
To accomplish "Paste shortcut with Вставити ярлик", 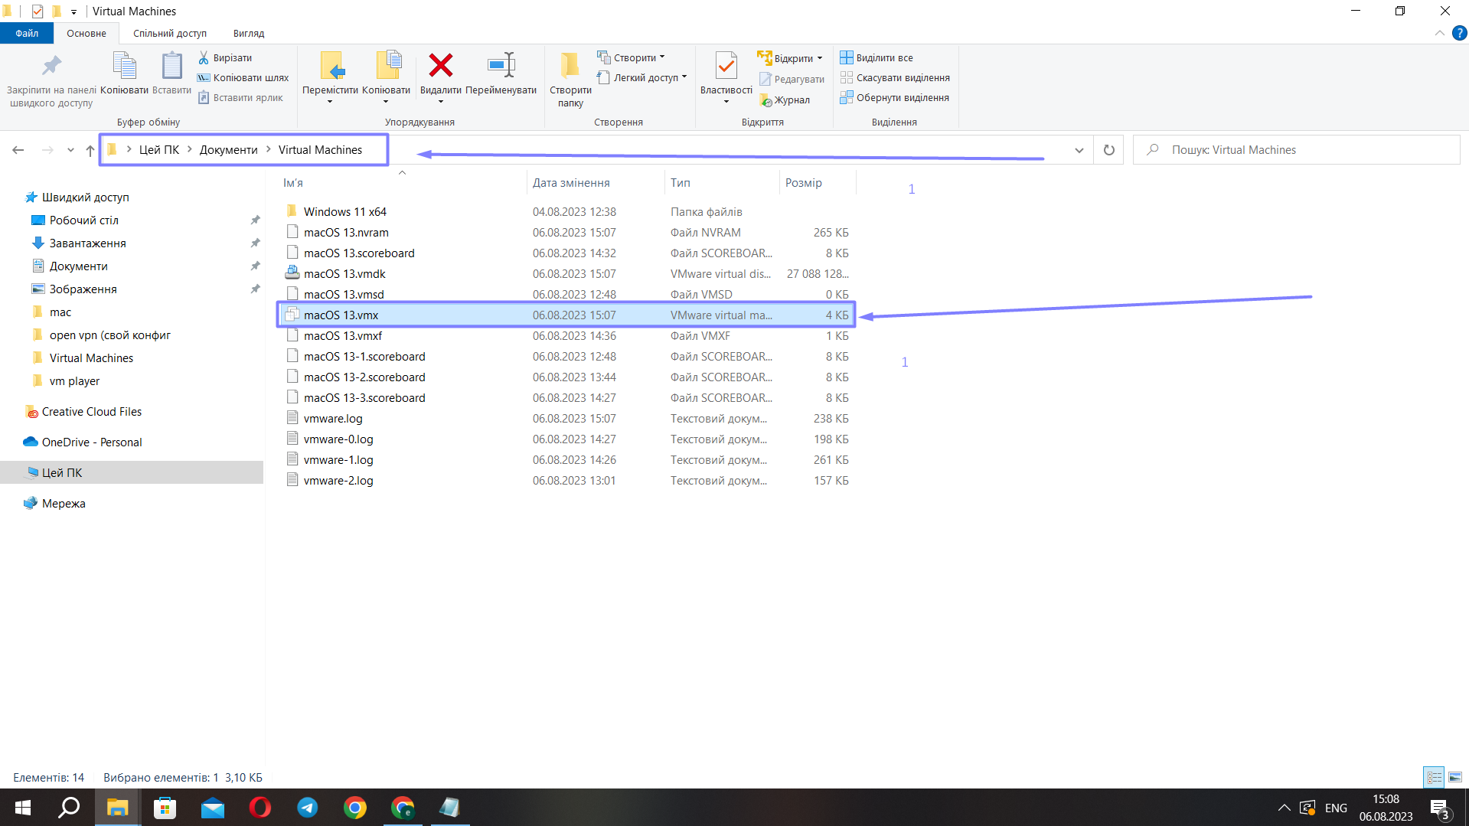I will pos(240,97).
